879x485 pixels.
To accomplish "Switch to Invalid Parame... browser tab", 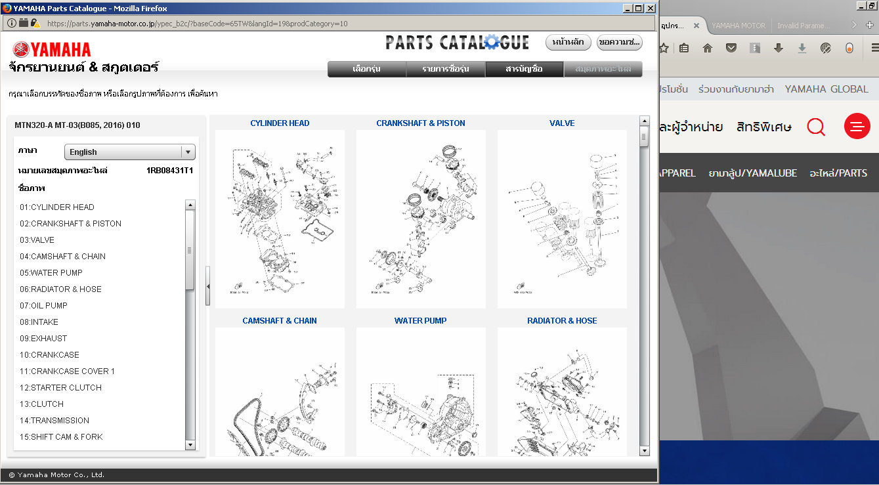I will [x=804, y=26].
